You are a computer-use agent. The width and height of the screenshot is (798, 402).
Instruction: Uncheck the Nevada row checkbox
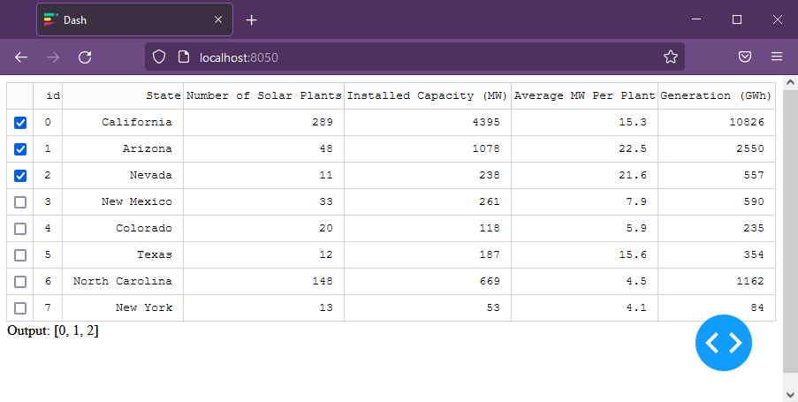(x=20, y=176)
